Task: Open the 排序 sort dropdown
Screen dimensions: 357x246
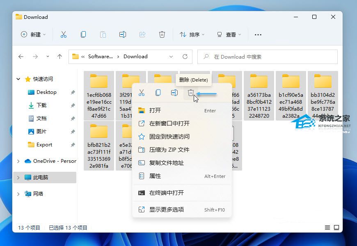Action: point(192,35)
